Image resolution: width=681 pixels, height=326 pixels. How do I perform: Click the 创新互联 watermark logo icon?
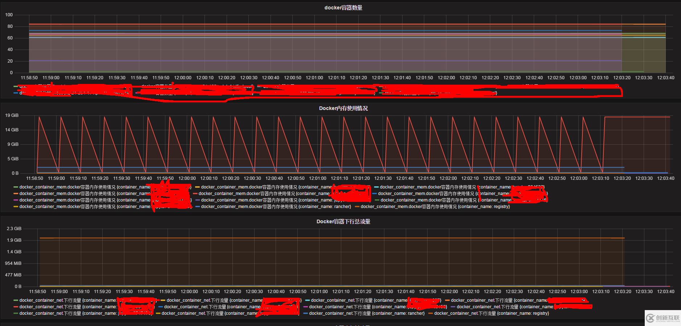(650, 318)
